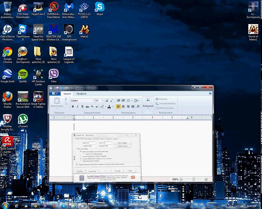Toggle Italic formatting in WordPad
Image resolution: width=262 pixels, height=209 pixels.
[x=77, y=107]
